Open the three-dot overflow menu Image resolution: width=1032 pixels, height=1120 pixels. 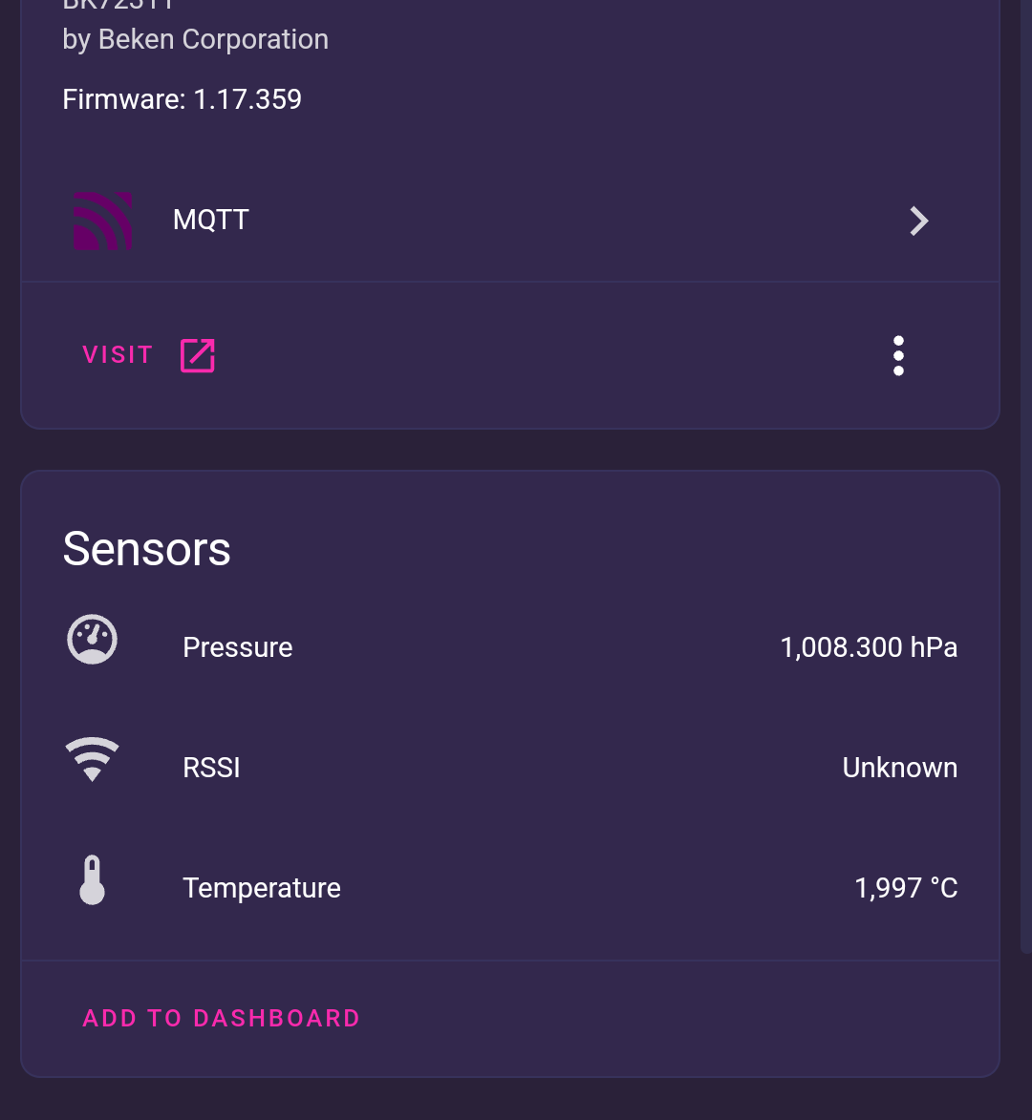898,356
